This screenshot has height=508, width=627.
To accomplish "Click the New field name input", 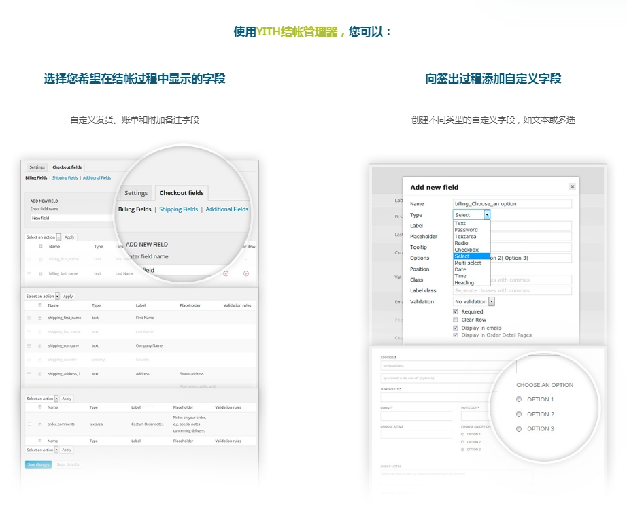I will 72,218.
